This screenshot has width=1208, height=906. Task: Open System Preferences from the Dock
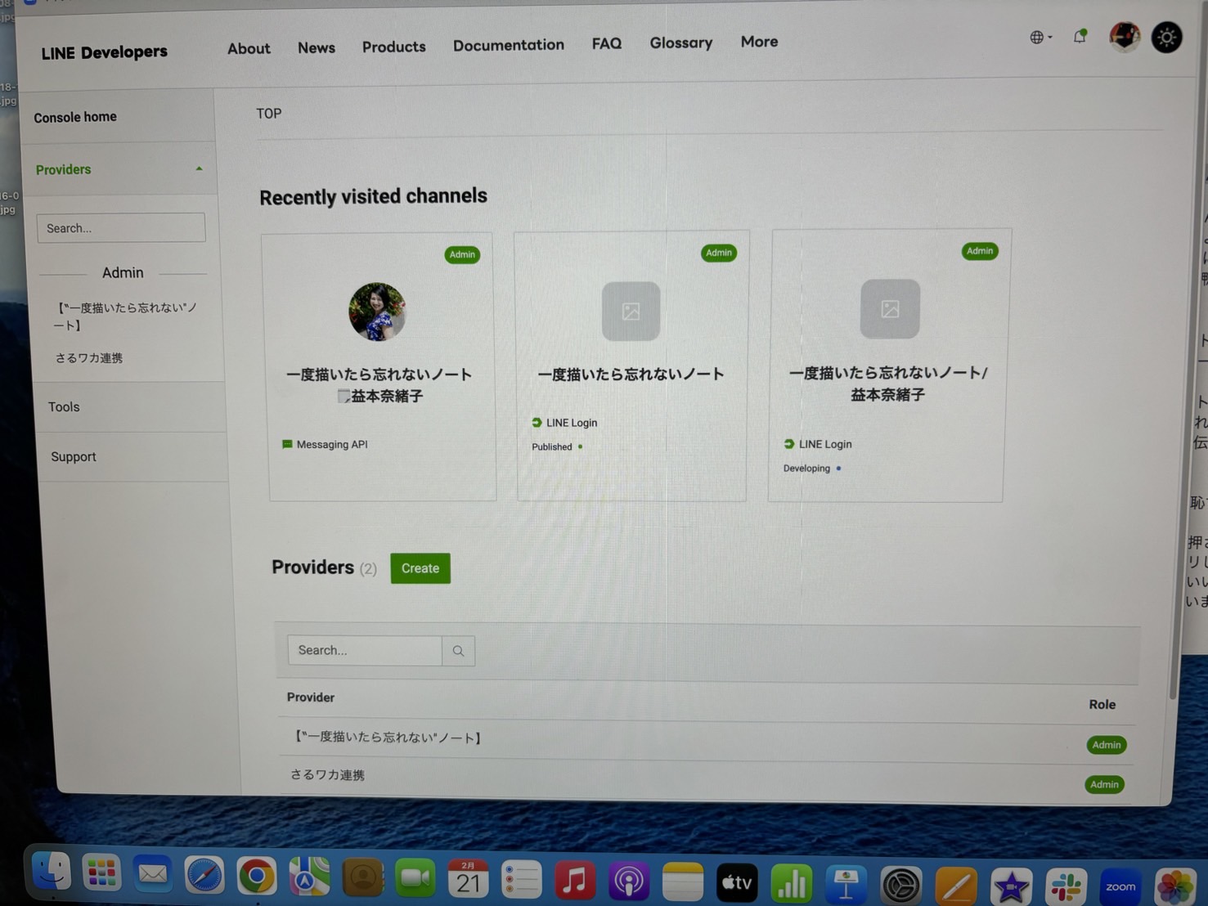pyautogui.click(x=901, y=886)
